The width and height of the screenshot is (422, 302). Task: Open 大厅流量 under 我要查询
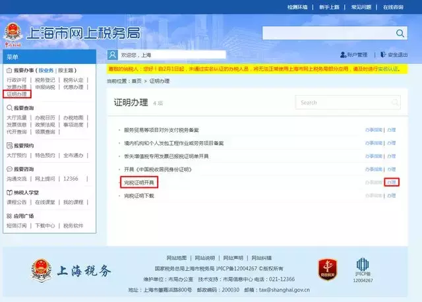pos(16,117)
